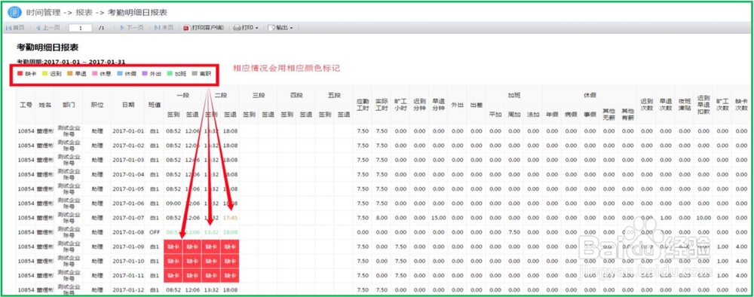Viewport: 754px width, 297px height.
Task: Click the 其他无薪 column header
Action: (x=608, y=115)
